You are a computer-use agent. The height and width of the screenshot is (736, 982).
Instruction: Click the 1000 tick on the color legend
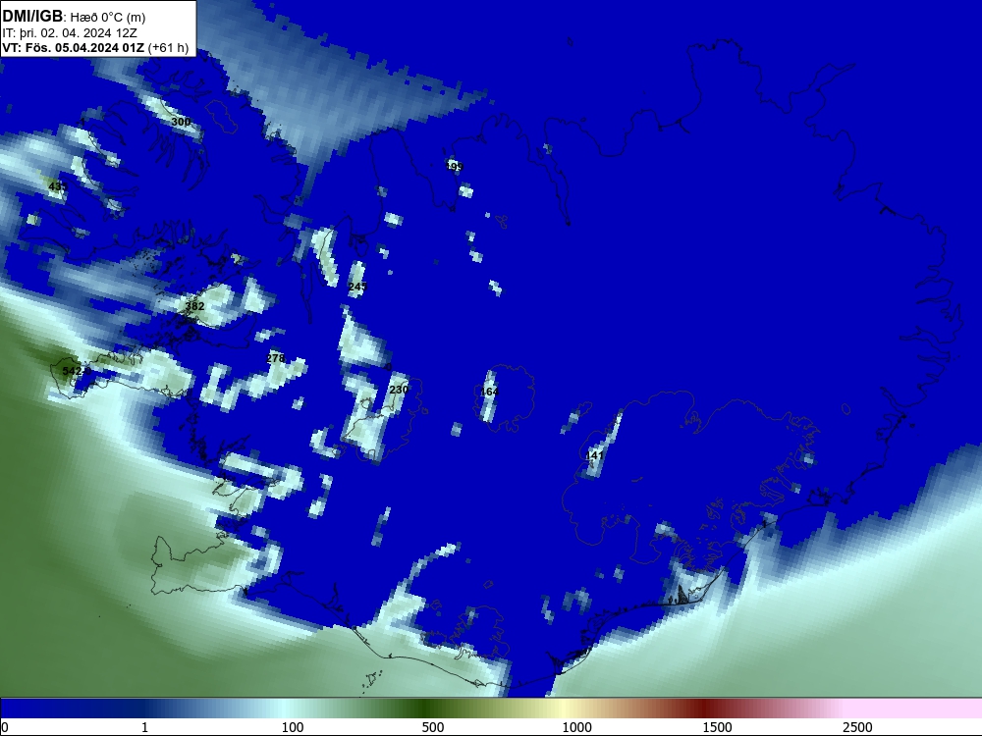(x=576, y=727)
